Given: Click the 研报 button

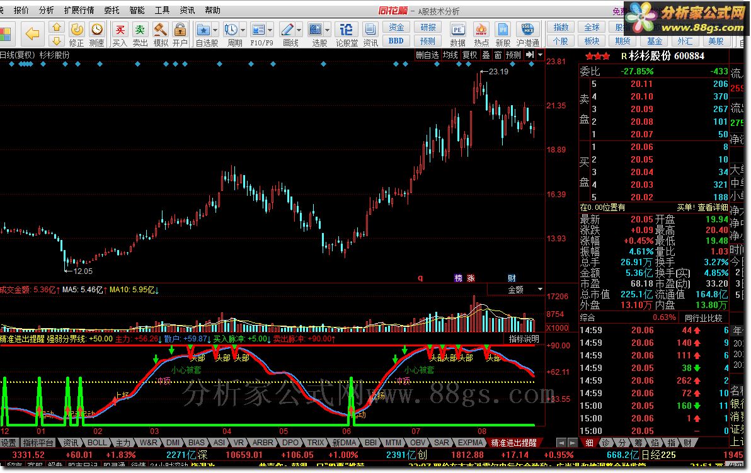Looking at the screenshot, I should pyautogui.click(x=428, y=27).
